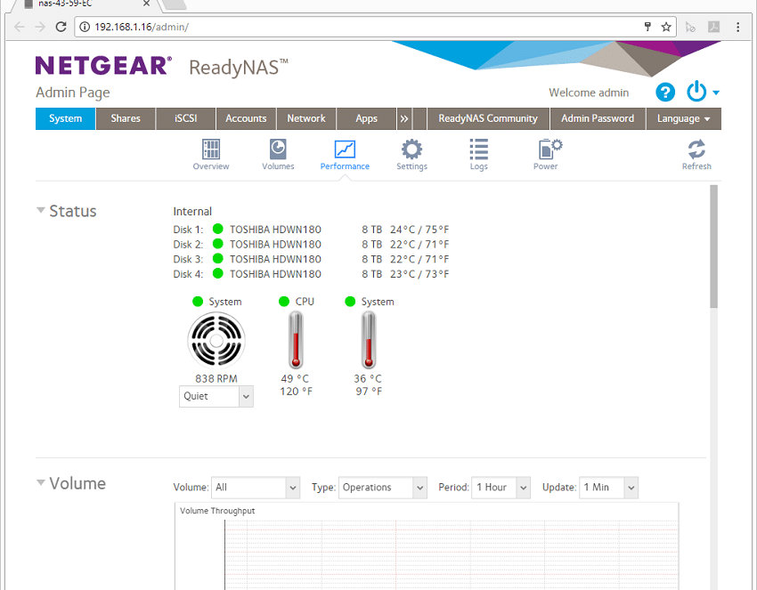Click the page vertical scrollbar
The image size is (757, 590).
(713, 246)
